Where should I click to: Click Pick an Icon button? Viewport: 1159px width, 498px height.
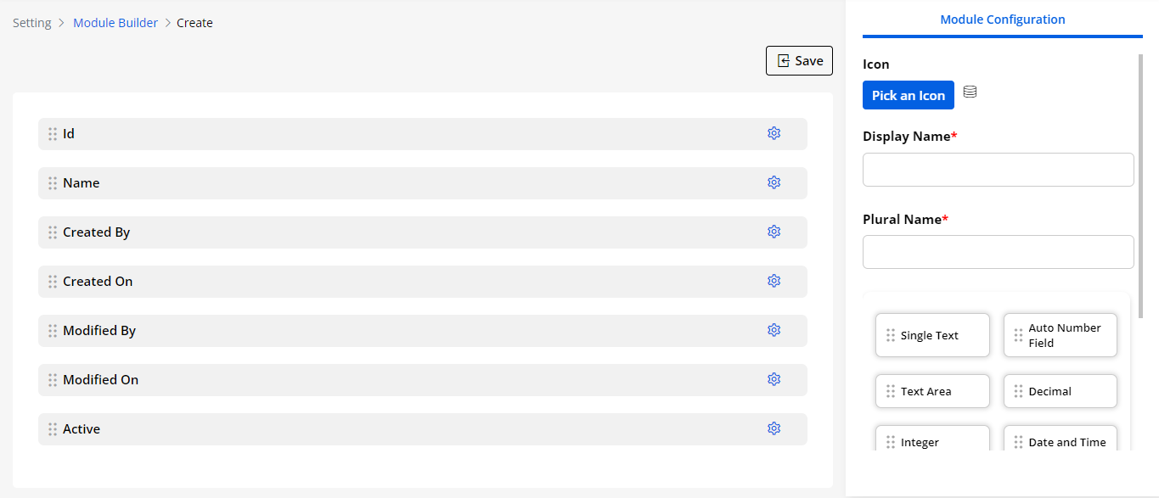908,95
